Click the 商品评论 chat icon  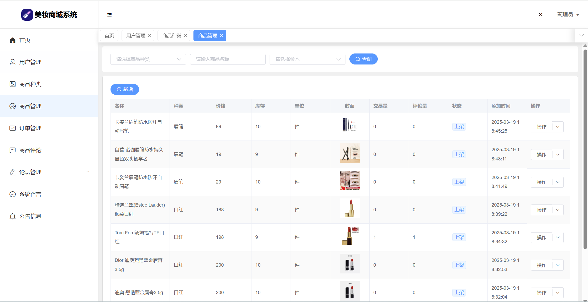click(13, 150)
